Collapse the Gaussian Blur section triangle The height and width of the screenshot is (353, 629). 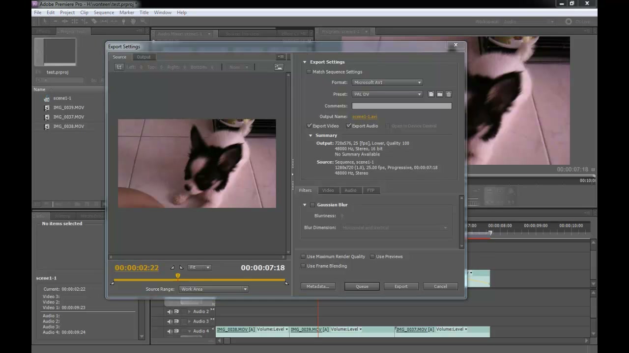(305, 205)
